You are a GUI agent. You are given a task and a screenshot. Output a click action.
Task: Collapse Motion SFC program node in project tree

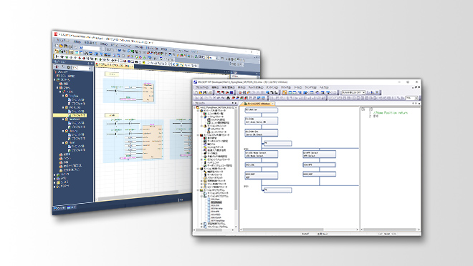pos(202,196)
